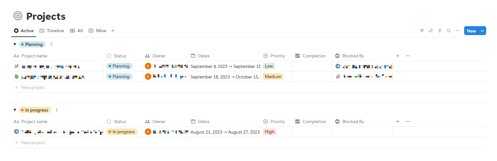Add property plus icon in Planning header
The image size is (497, 161).
pos(398,56)
